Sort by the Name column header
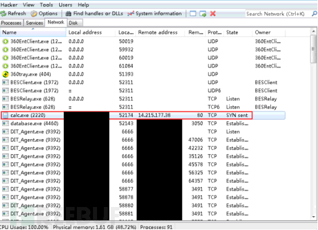The image size is (318, 230). 33,32
